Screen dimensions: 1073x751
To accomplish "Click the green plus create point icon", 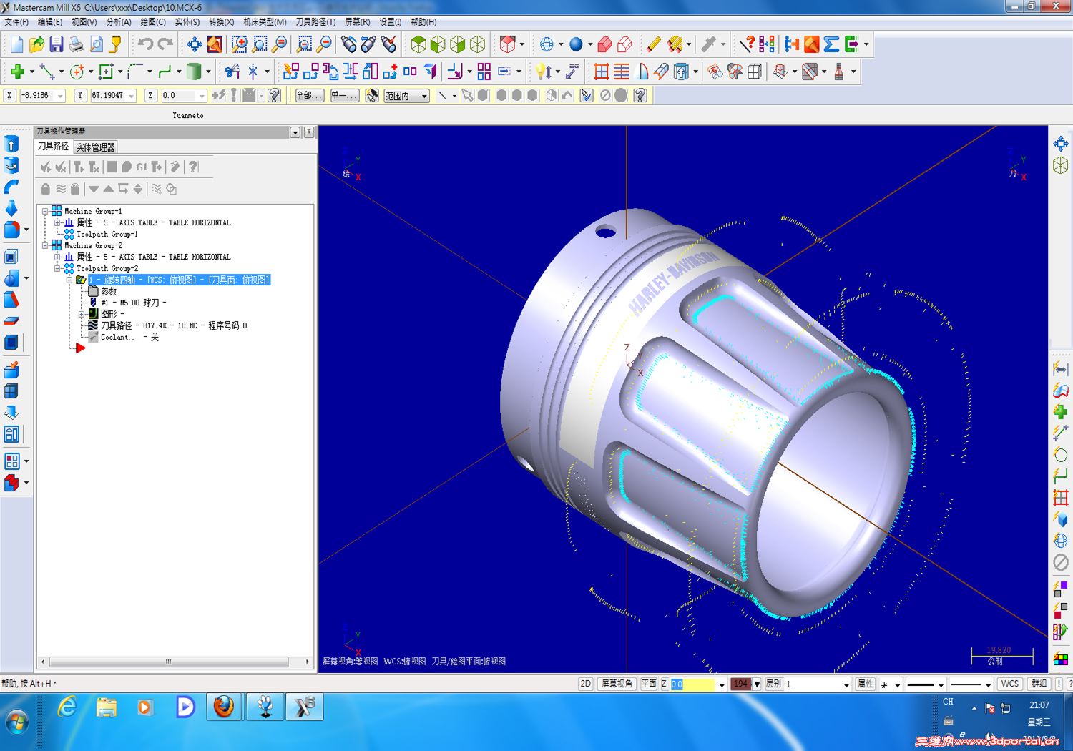I will [18, 71].
